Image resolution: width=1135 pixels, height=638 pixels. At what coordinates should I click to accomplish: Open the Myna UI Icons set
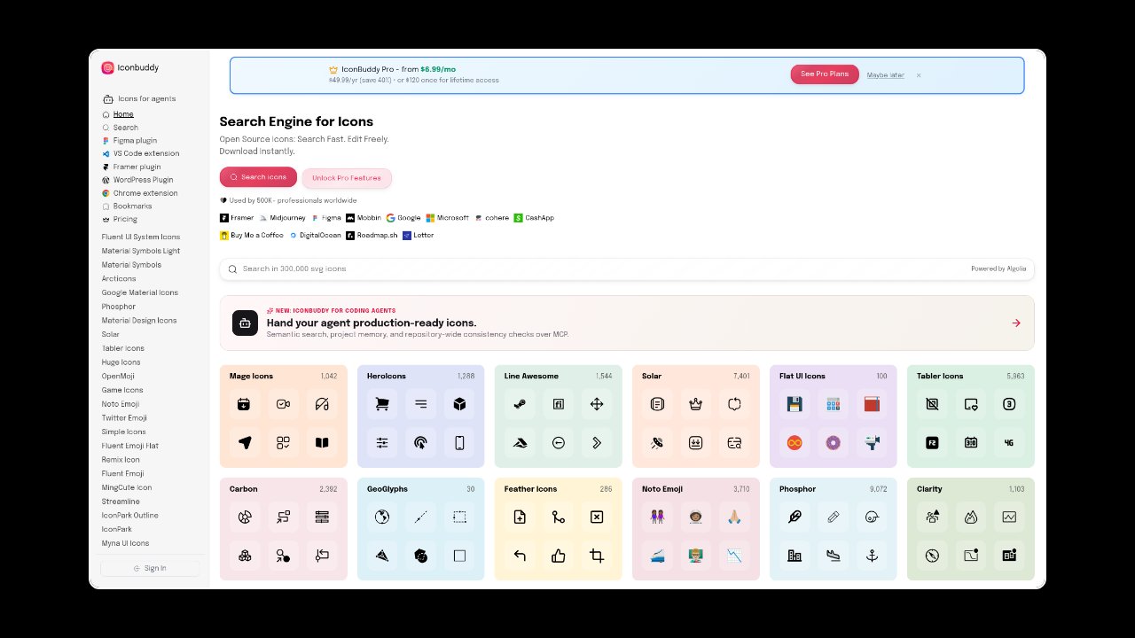(x=125, y=543)
